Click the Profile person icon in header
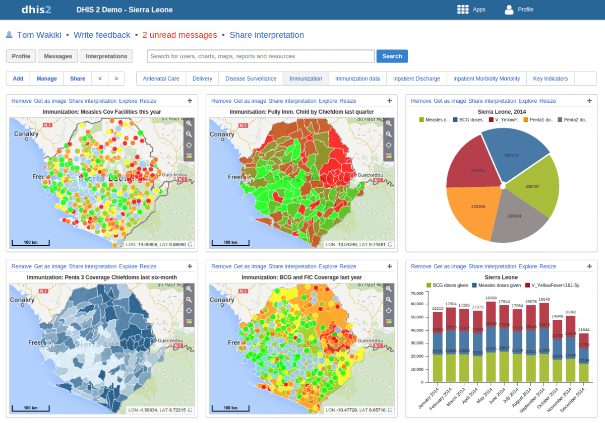The image size is (605, 423). (509, 9)
